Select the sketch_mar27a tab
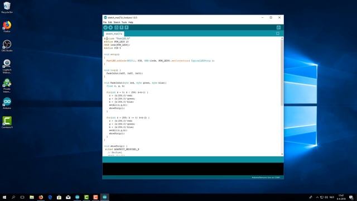 click(114, 33)
